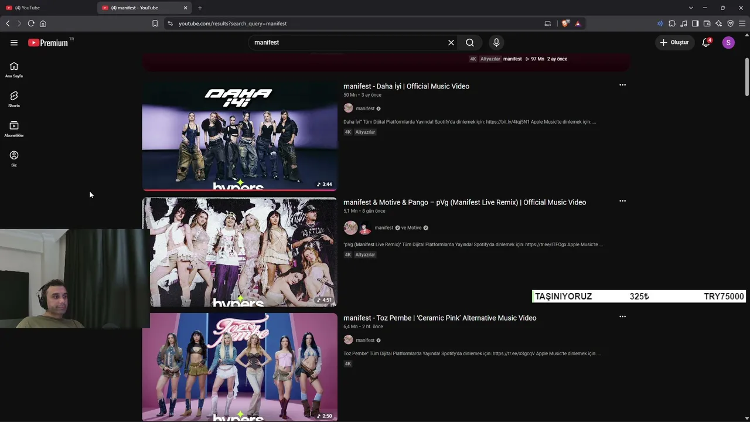Open the 'manifest - Toz Pembe' video title
The width and height of the screenshot is (750, 422).
tap(439, 318)
